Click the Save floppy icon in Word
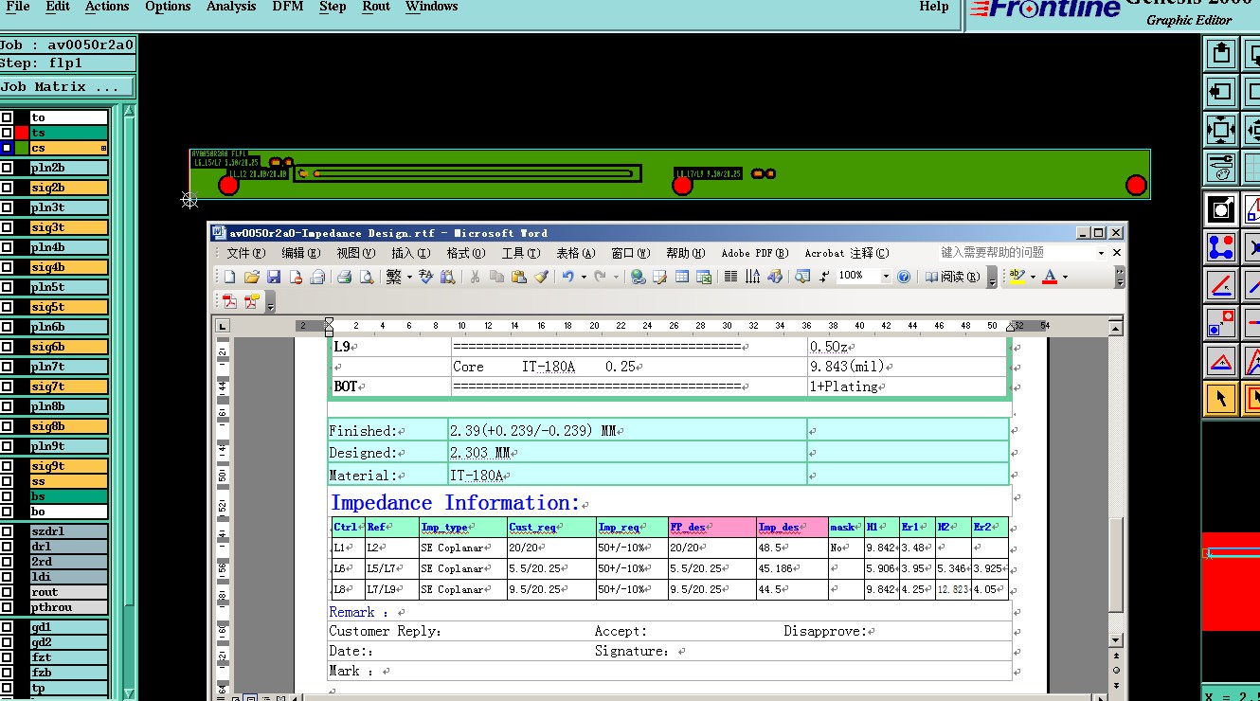Image resolution: width=1260 pixels, height=701 pixels. coord(274,277)
